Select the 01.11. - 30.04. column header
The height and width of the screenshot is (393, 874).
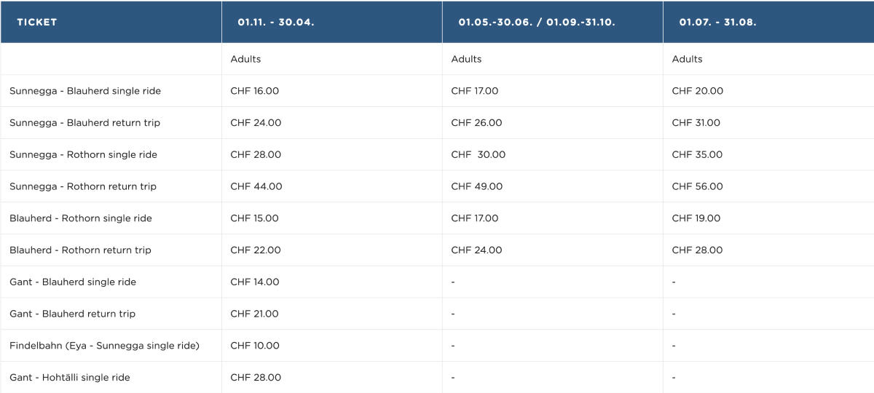click(275, 22)
